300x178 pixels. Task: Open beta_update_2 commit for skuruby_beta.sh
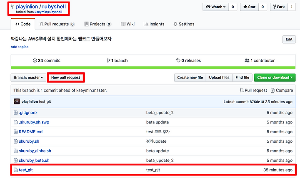click(x=160, y=161)
